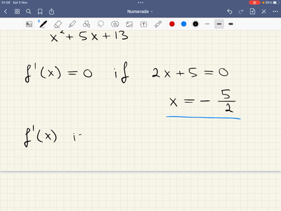Image resolution: width=281 pixels, height=211 pixels.
Task: Open the thumbnail grid view
Action: tap(17, 12)
